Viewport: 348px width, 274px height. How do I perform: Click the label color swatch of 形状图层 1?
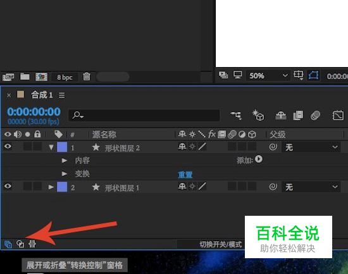pos(62,187)
